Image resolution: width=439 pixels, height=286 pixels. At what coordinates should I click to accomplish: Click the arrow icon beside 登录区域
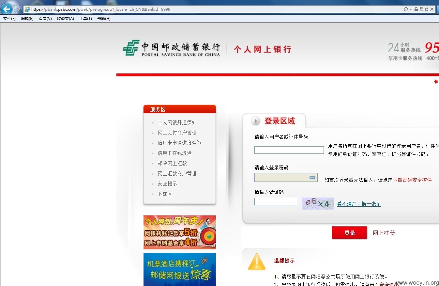[x=255, y=121]
